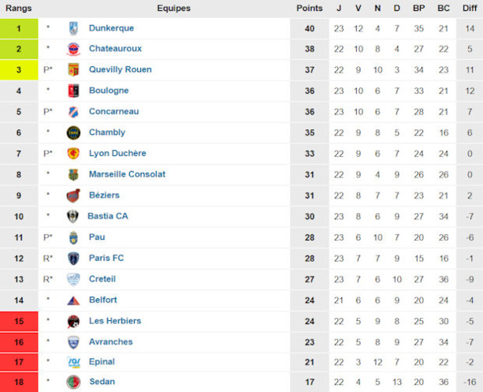Click the Les Herbiers club logo
Image resolution: width=483 pixels, height=392 pixels.
(x=73, y=321)
